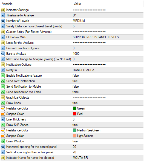Click the color-type icon next to Line Resistance Color Green
Viewport: 144px width, 161px height.
(x=3, y=108)
